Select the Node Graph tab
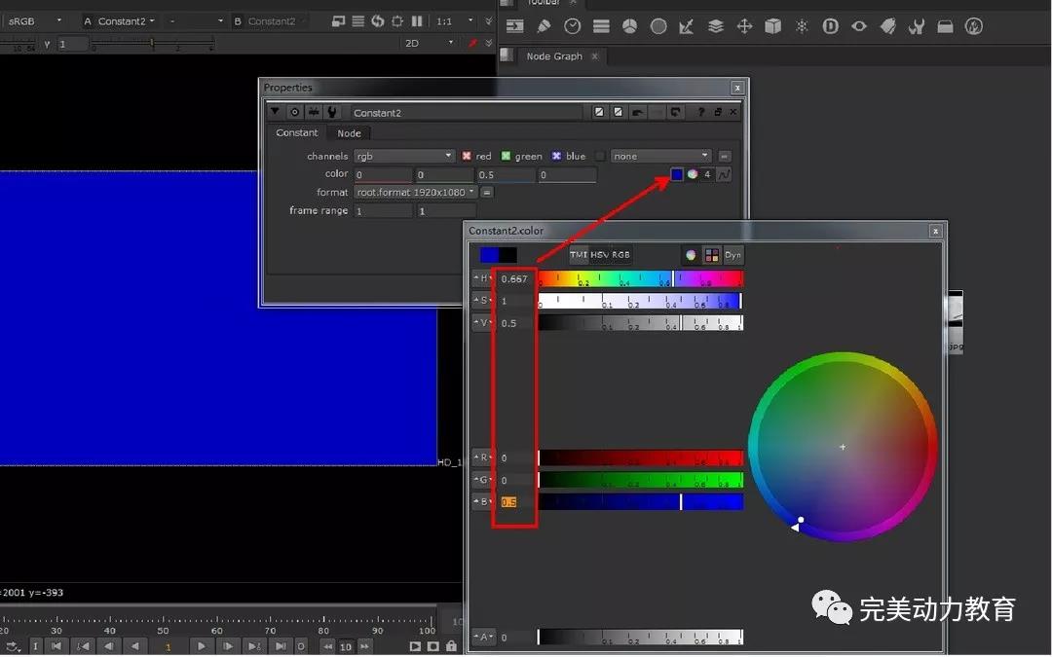Image resolution: width=1052 pixels, height=657 pixels. (554, 56)
